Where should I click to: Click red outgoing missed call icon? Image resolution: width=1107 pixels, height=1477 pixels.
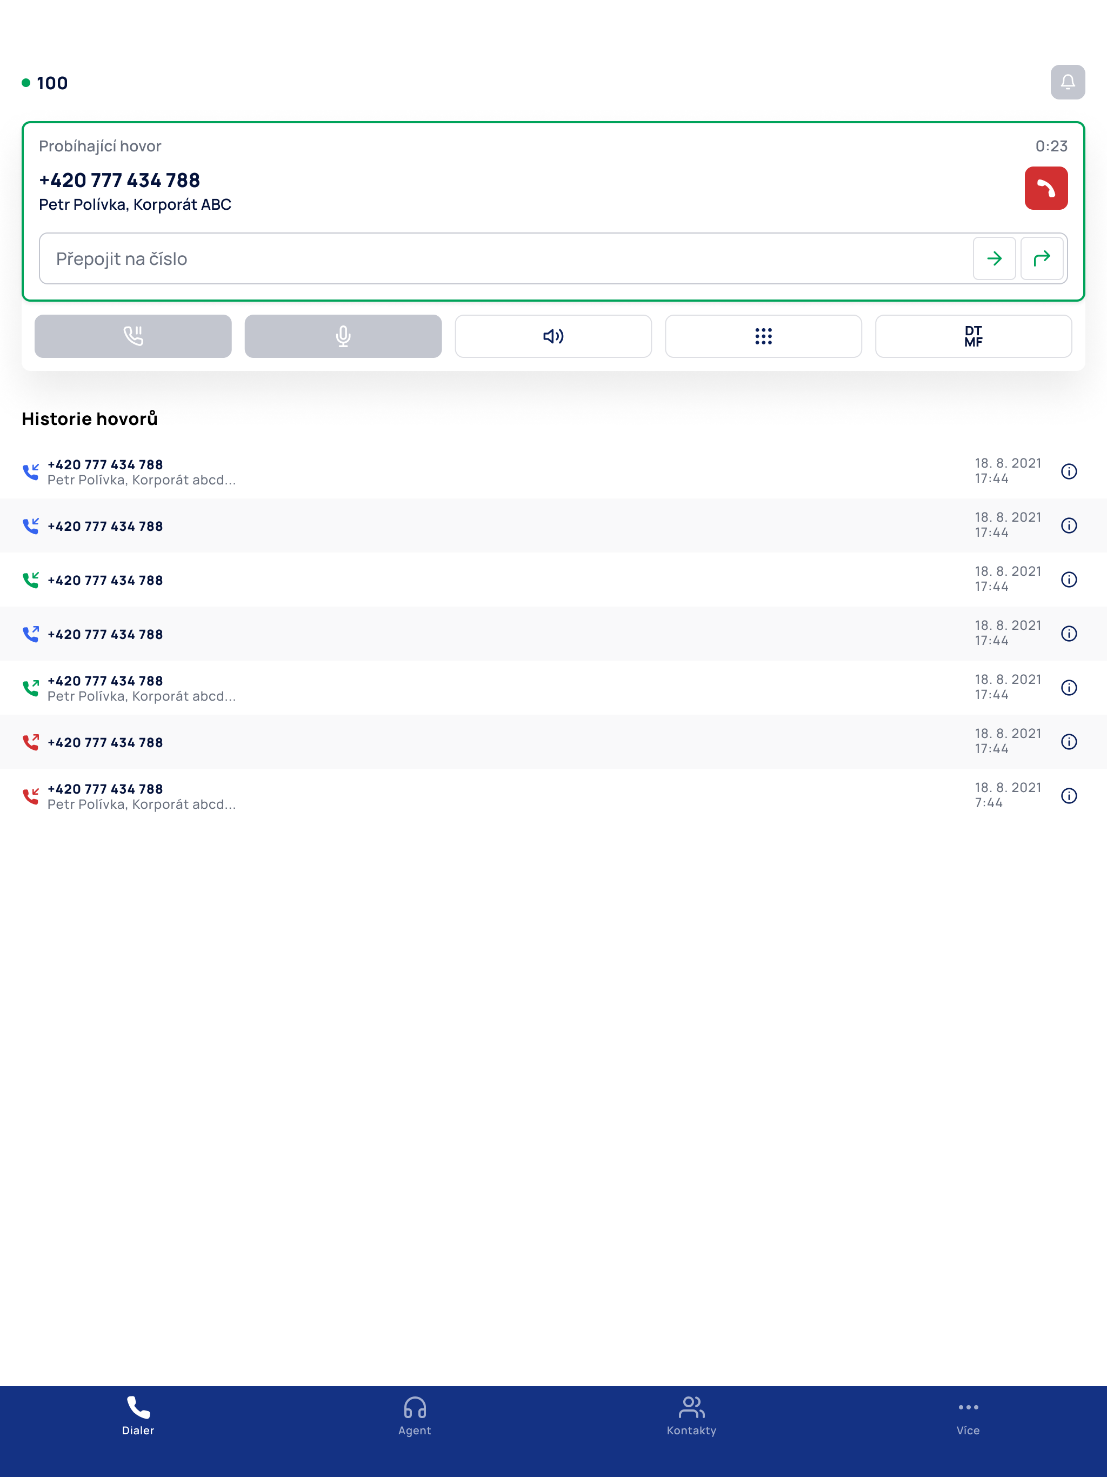[31, 742]
